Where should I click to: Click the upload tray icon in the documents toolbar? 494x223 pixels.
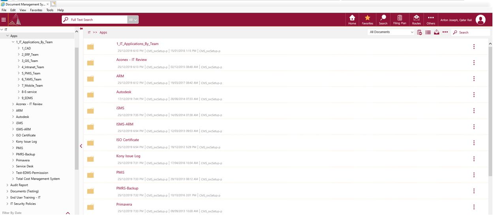click(x=436, y=32)
